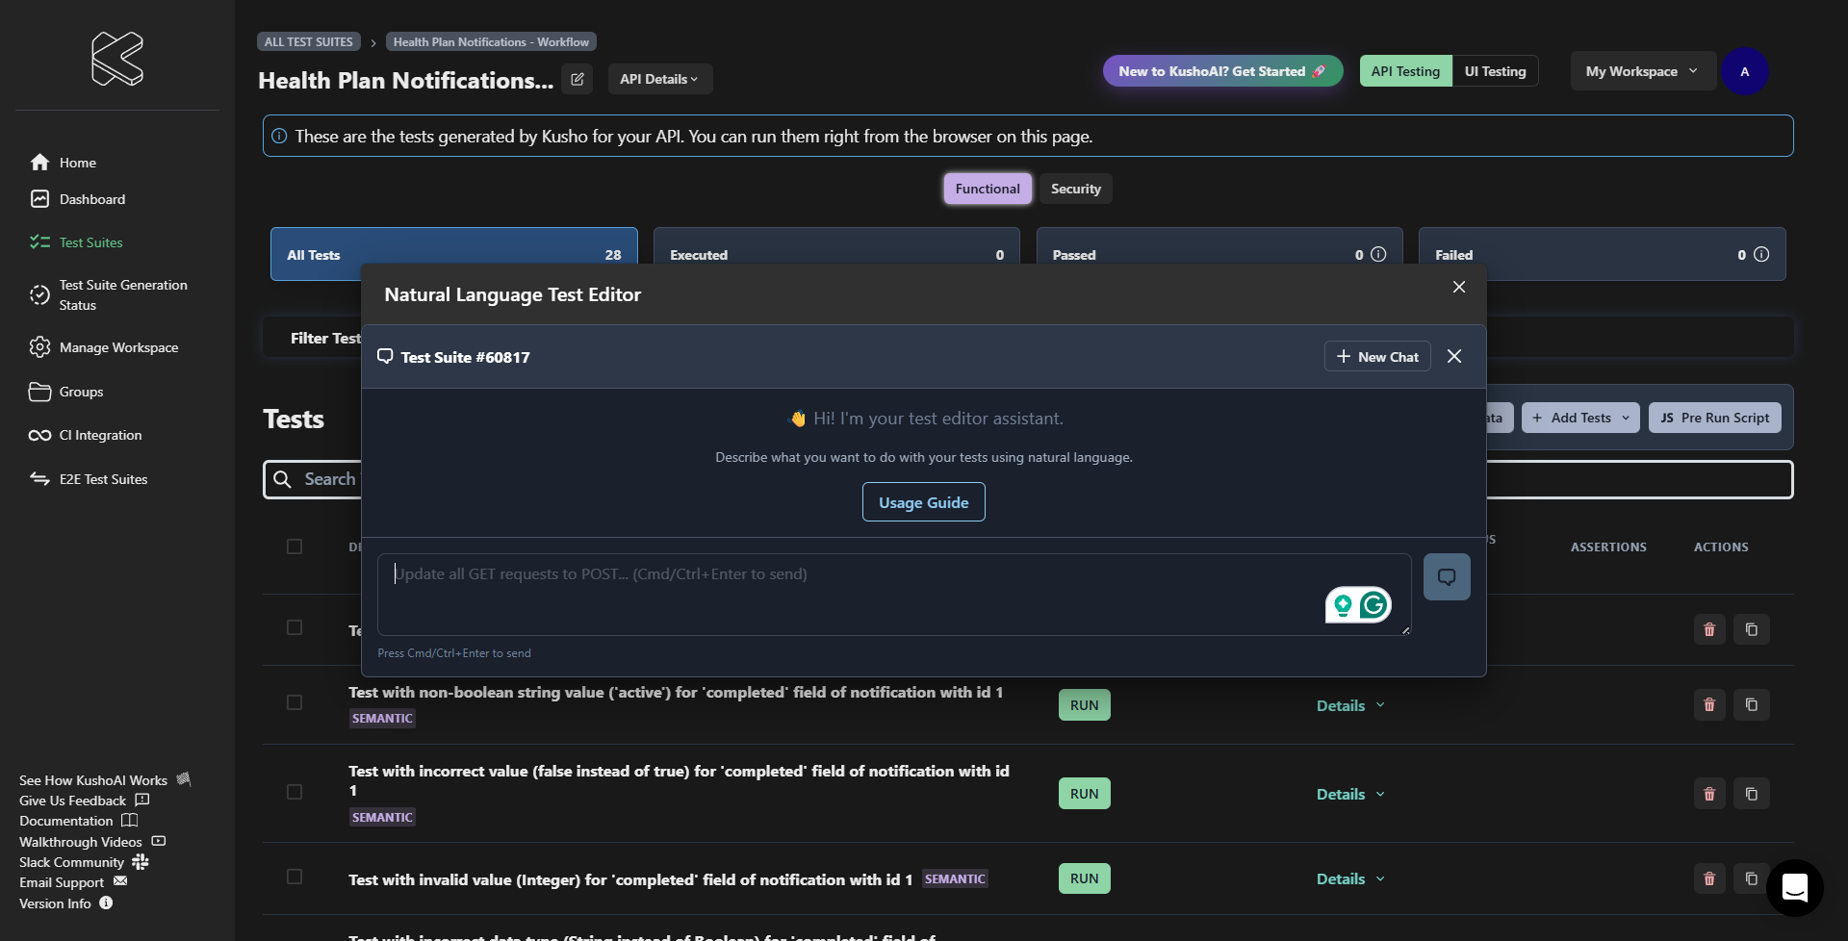1848x941 pixels.
Task: Select all tests with the header checkbox
Action: 295,547
